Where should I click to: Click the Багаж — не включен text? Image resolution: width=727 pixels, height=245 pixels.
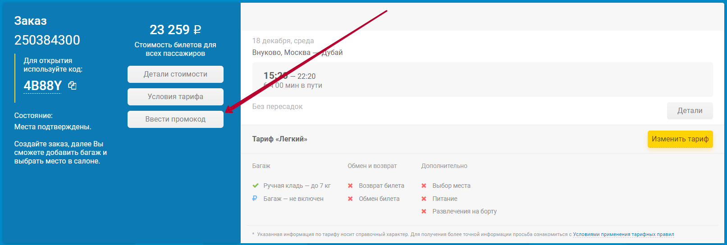(293, 199)
